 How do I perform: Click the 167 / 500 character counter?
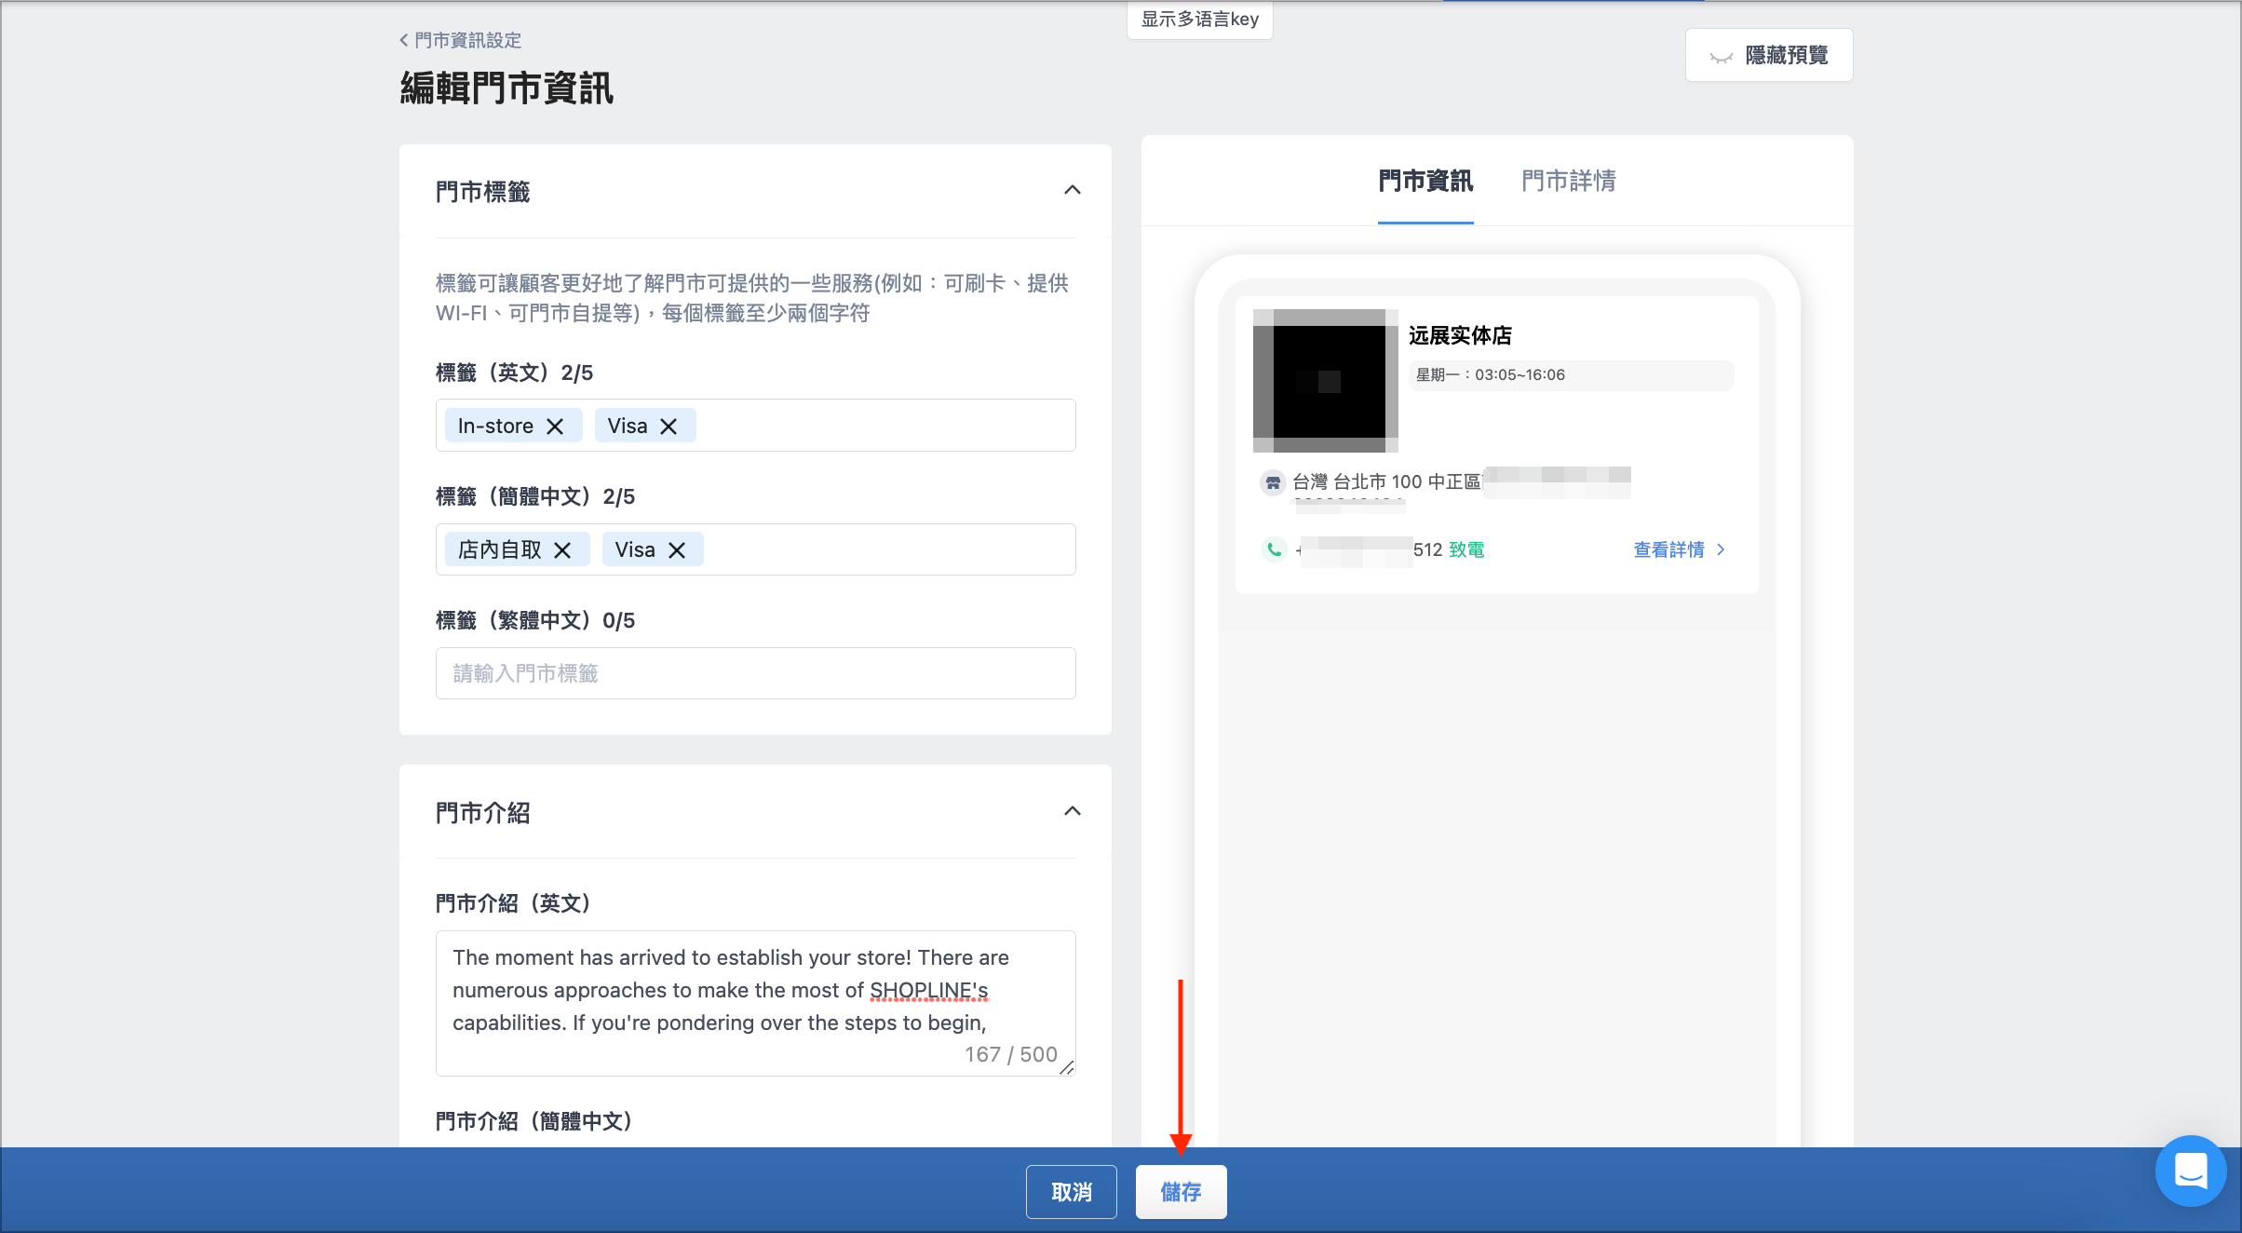1011,1054
